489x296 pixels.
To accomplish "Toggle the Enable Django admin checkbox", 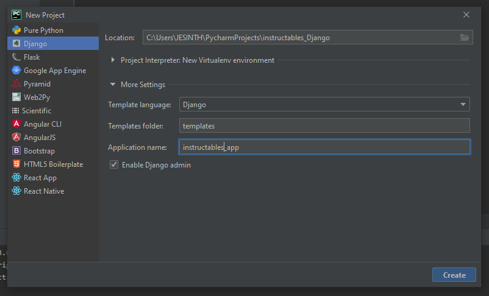I will 113,165.
